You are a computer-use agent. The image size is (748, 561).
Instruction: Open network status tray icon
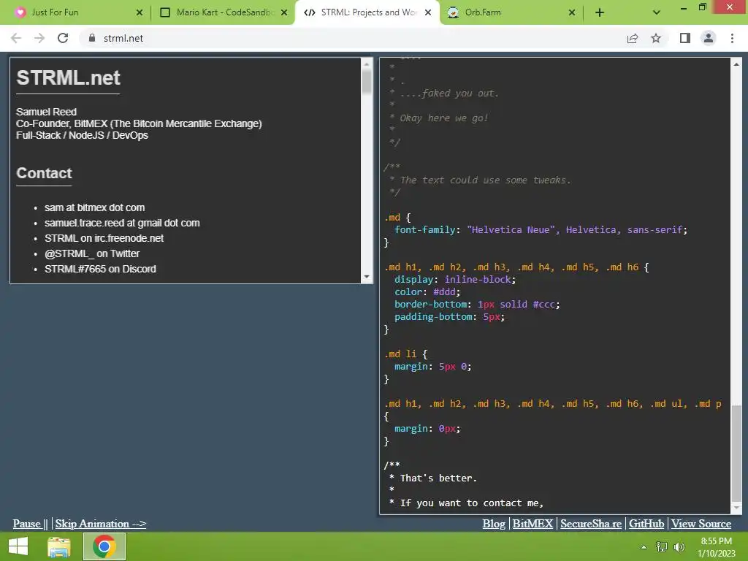(x=661, y=547)
